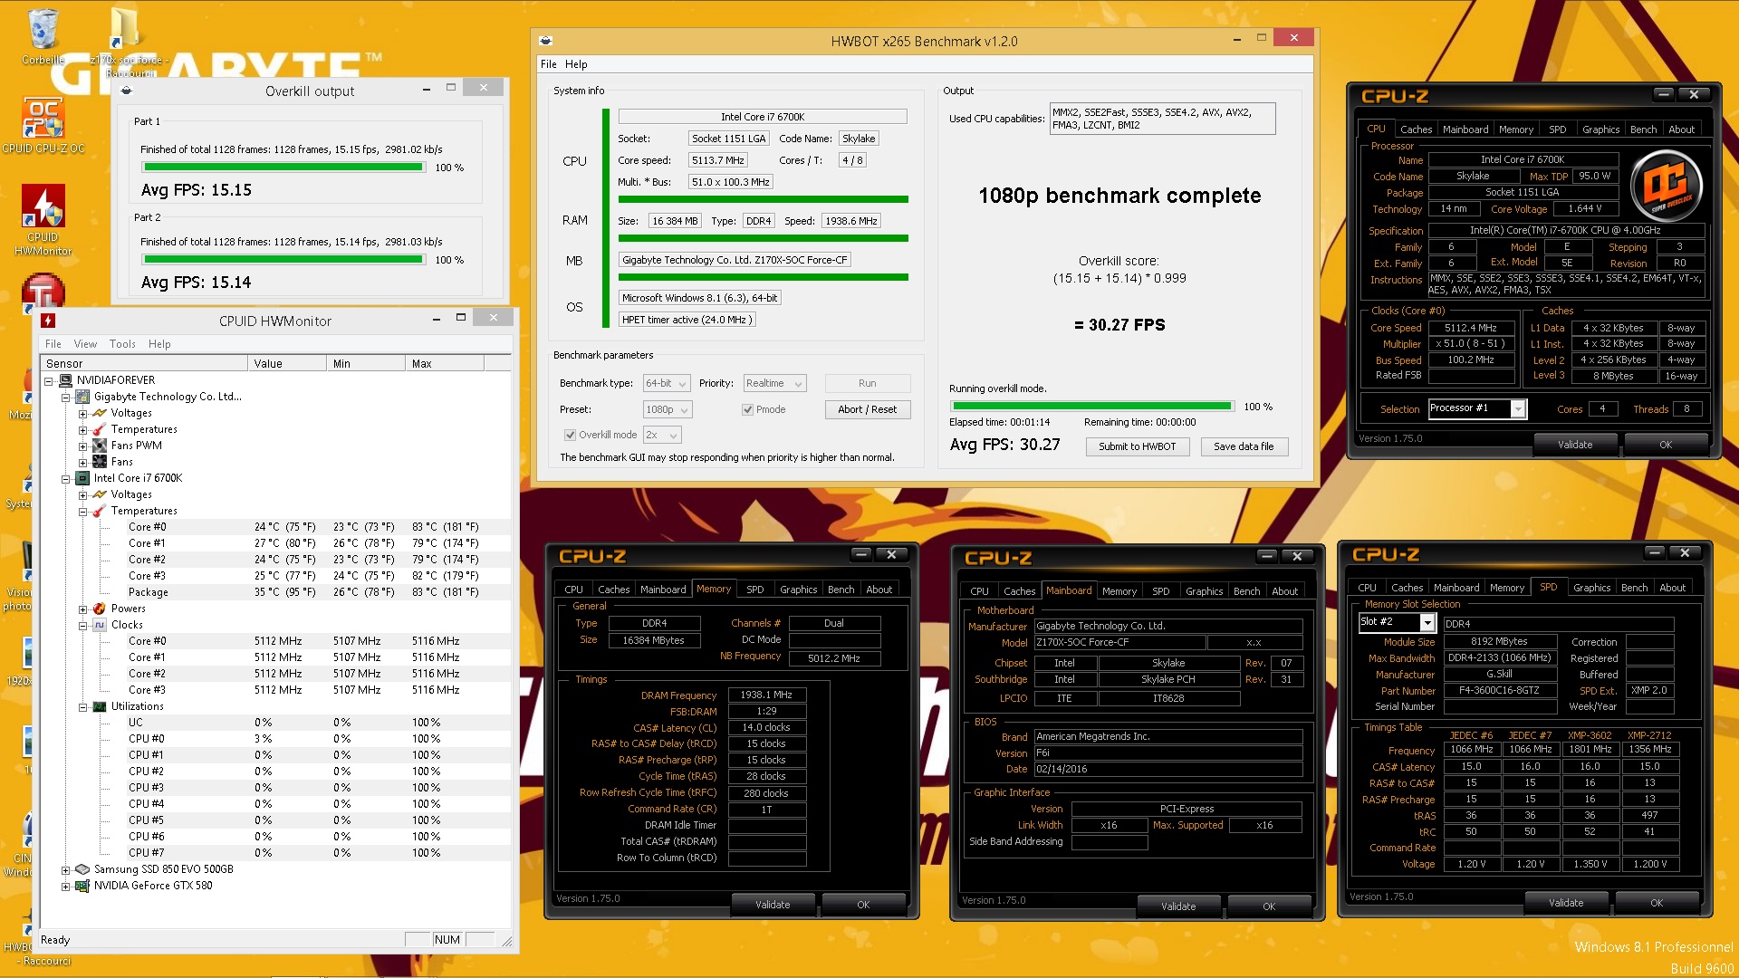Toggle the Pmode checkbox
Image resolution: width=1739 pixels, height=978 pixels.
(x=747, y=409)
